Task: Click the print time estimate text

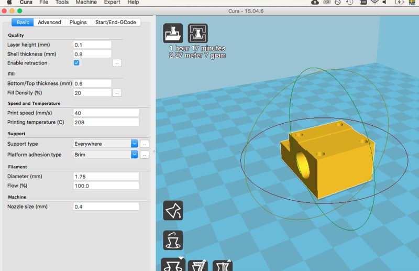Action: click(197, 48)
